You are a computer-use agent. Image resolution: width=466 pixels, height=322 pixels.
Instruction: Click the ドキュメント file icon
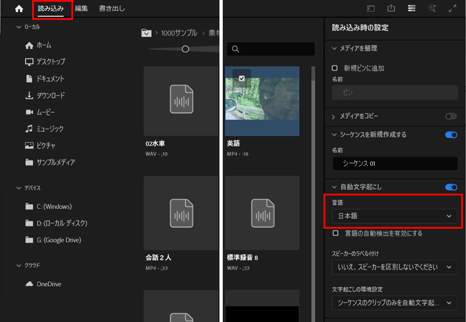pyautogui.click(x=29, y=79)
